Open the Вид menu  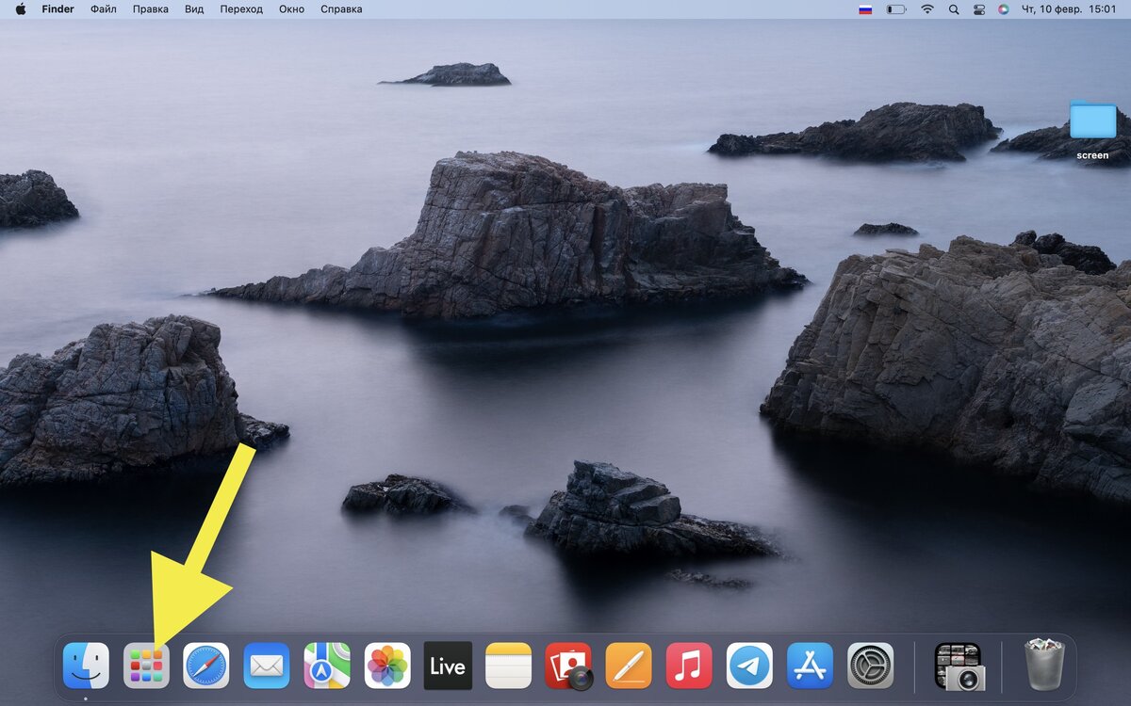[x=194, y=9]
